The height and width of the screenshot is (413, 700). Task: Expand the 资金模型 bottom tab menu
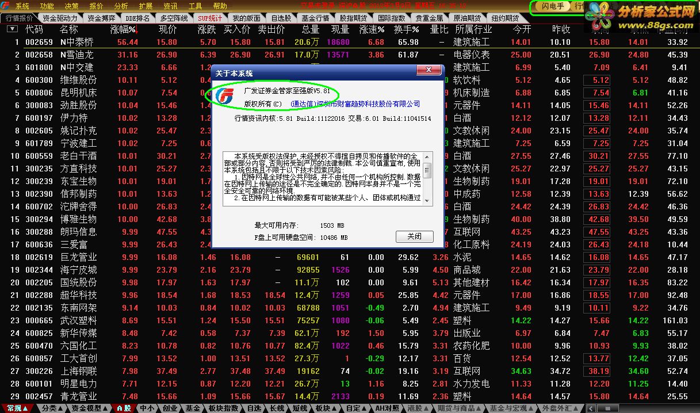tap(90, 408)
